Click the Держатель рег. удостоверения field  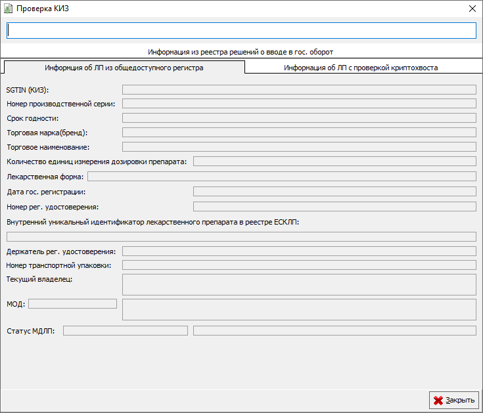pos(299,251)
